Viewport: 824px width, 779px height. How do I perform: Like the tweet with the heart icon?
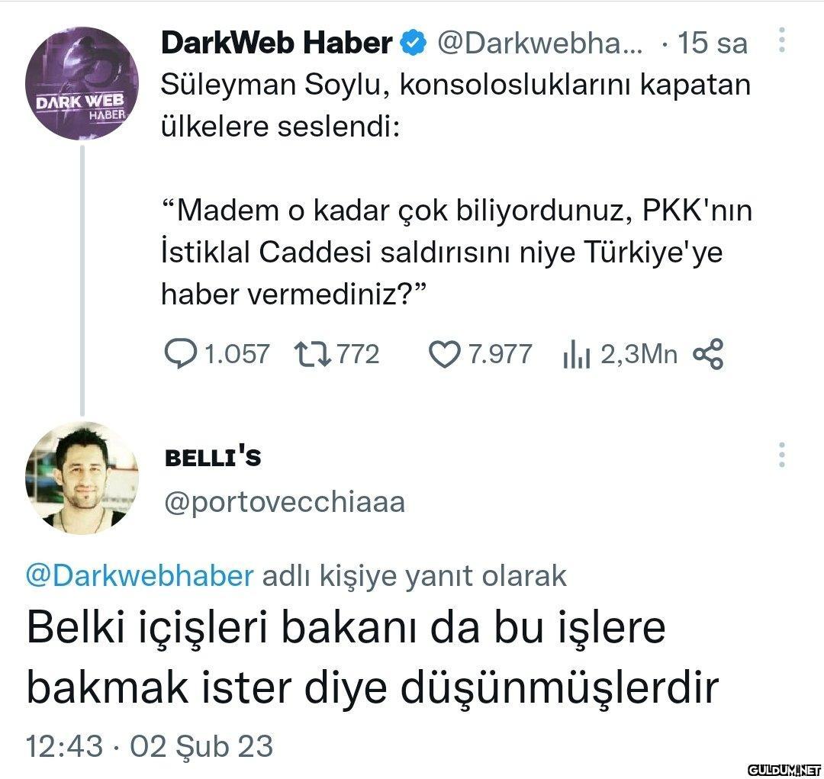click(x=444, y=354)
